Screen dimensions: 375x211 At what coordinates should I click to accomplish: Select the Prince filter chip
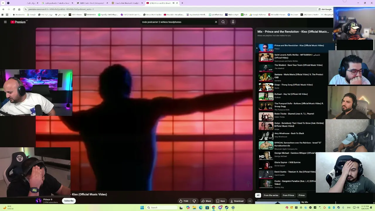(301, 195)
